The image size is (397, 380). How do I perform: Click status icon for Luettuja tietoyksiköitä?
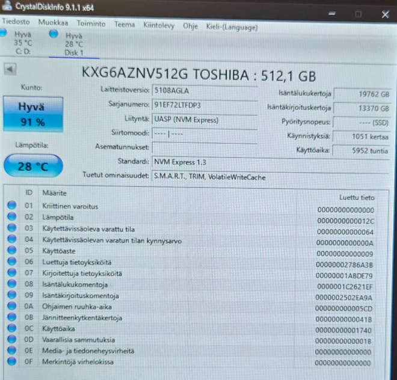11,261
